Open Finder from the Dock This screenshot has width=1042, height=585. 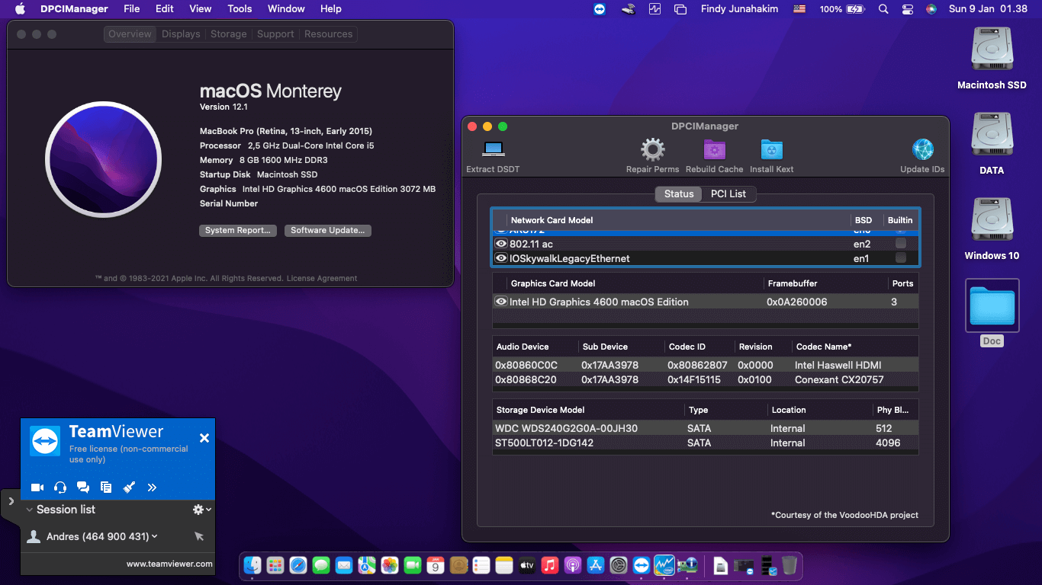pyautogui.click(x=252, y=565)
